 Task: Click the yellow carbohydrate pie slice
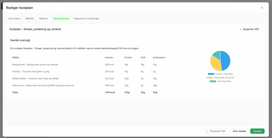point(215,64)
